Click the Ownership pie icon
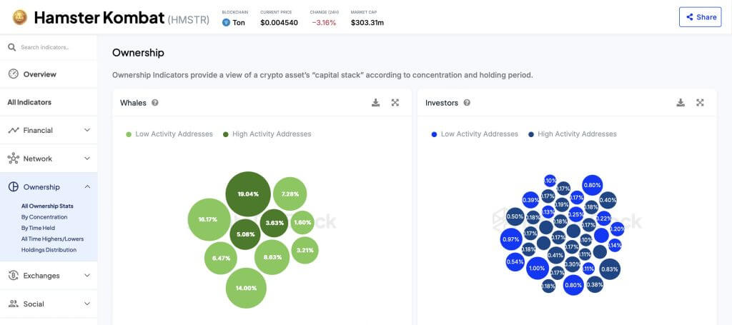 [x=13, y=187]
